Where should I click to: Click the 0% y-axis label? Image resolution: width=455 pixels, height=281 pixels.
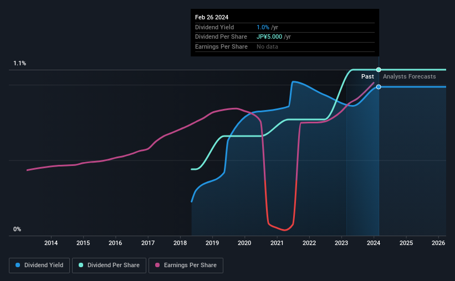[x=17, y=229]
